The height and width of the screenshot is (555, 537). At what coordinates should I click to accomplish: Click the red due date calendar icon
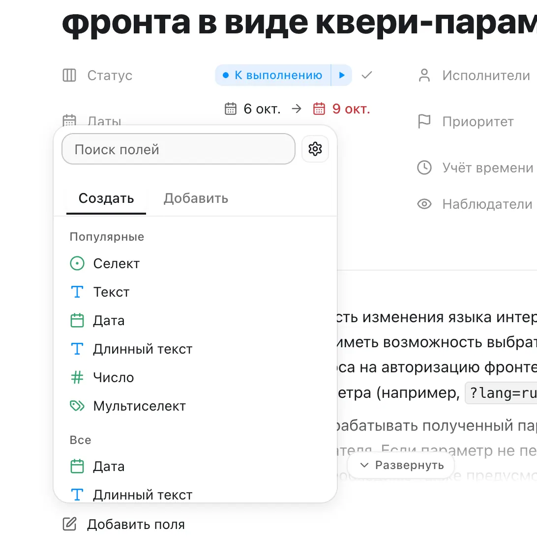point(319,109)
